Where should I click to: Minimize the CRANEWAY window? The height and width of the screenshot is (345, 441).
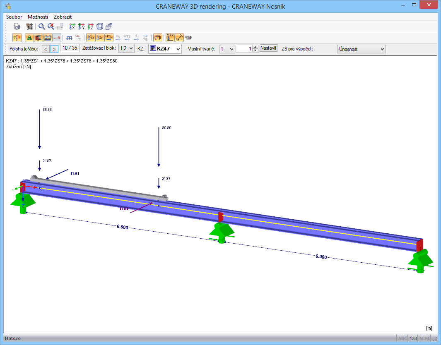coord(403,5)
